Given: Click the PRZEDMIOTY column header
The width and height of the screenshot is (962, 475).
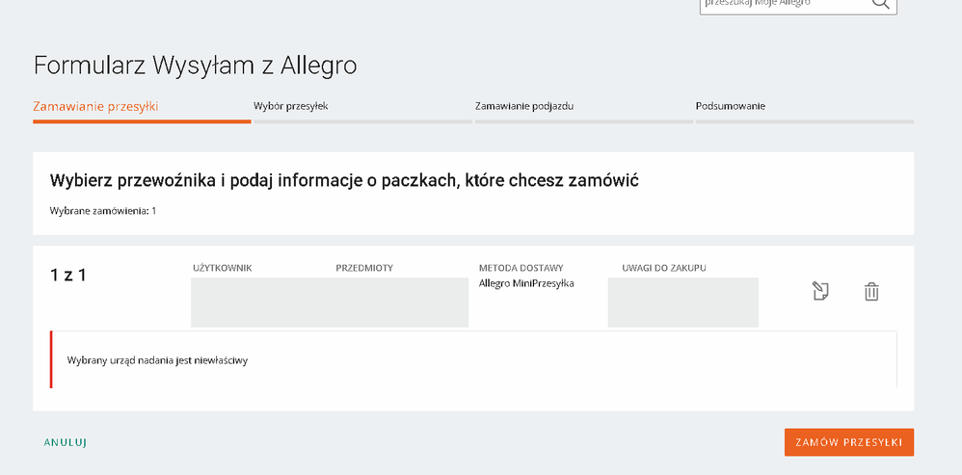Looking at the screenshot, I should pos(364,268).
